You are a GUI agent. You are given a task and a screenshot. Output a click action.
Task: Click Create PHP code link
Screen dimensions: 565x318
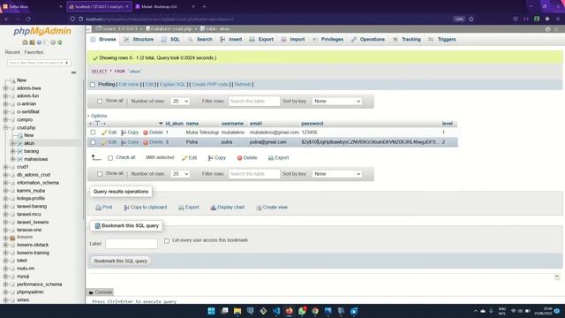210,85
